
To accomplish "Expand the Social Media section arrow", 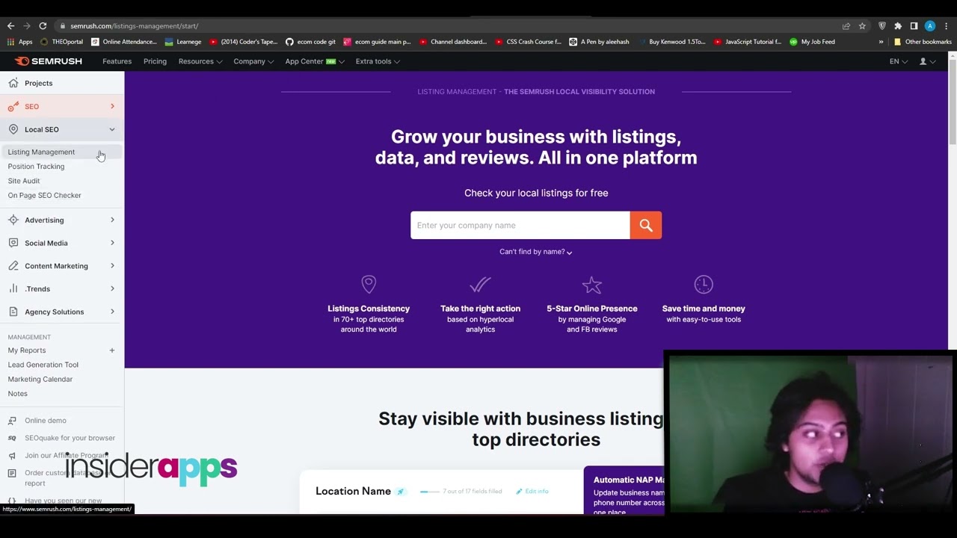I will pyautogui.click(x=112, y=243).
